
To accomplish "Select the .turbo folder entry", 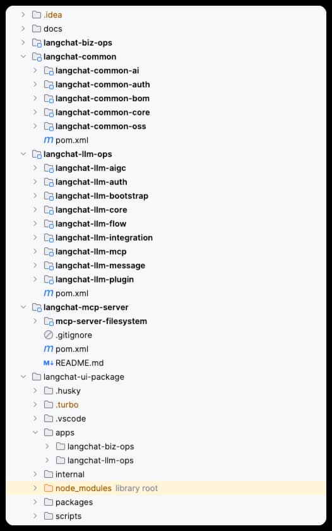I will 67,404.
